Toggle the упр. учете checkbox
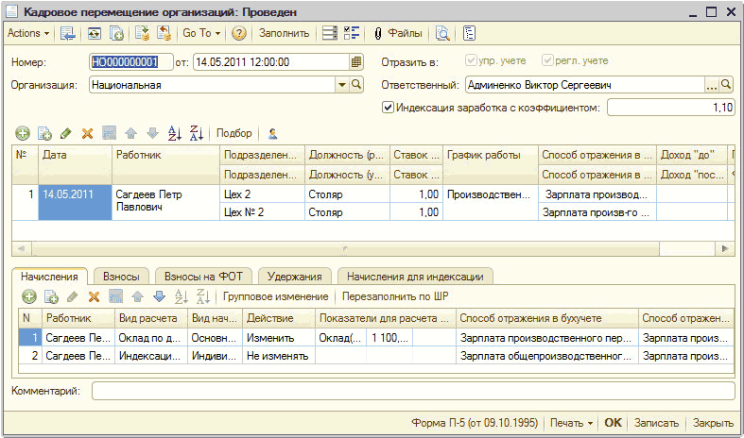Viewport: 744px width, 438px height. (x=473, y=61)
